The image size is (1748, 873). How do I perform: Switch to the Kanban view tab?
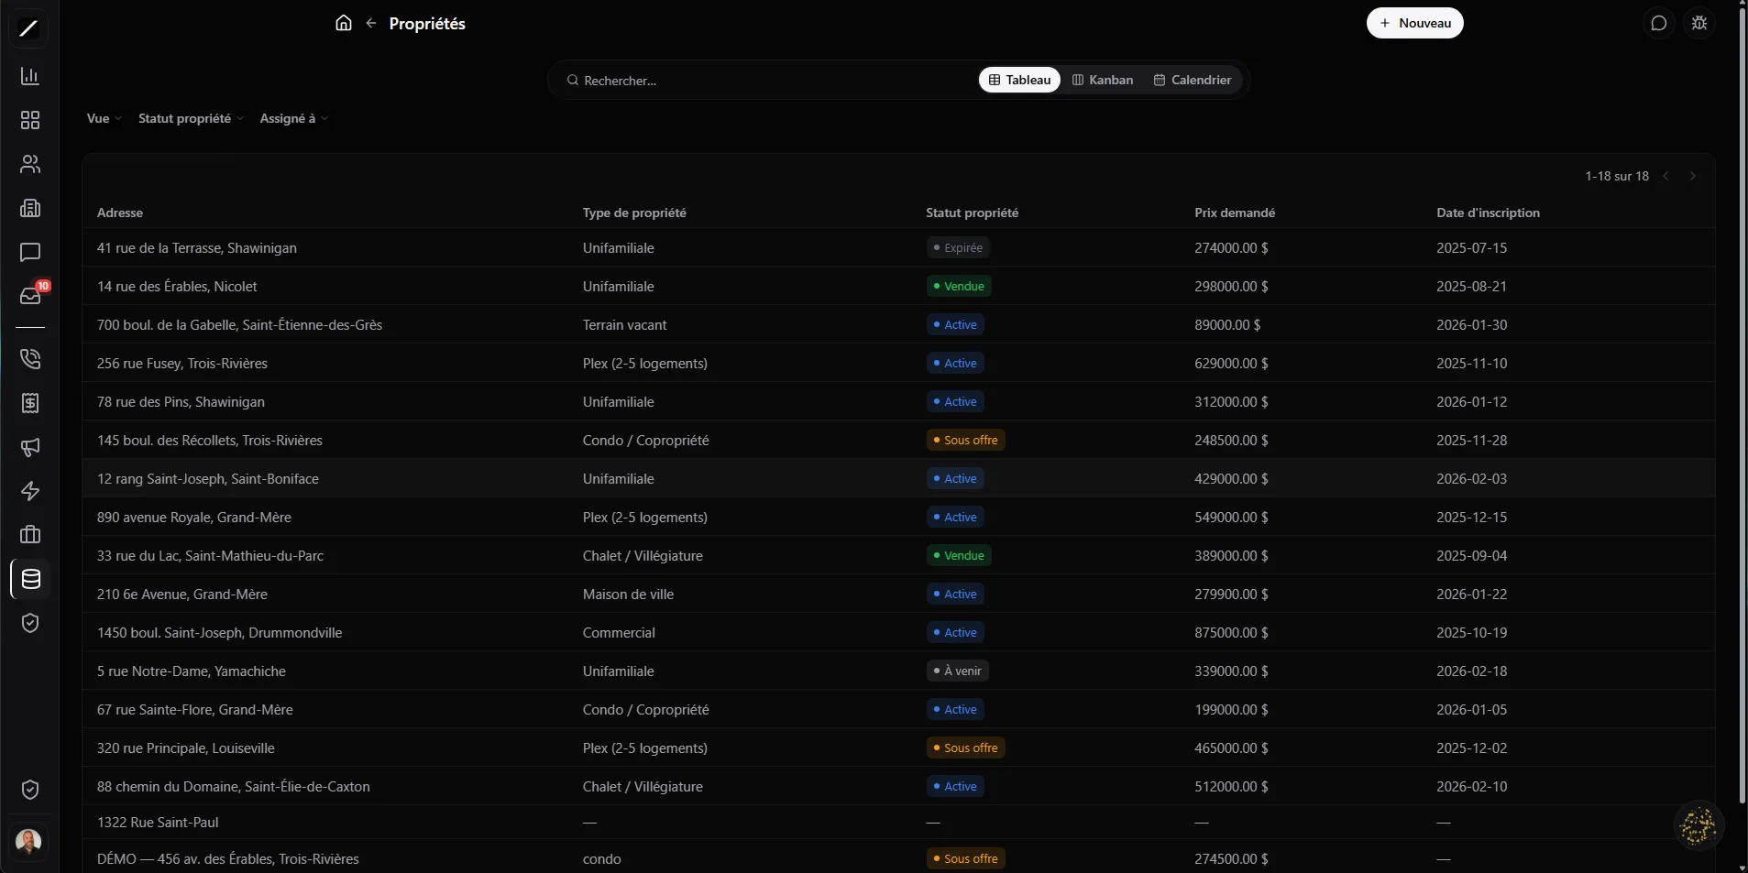click(1103, 80)
